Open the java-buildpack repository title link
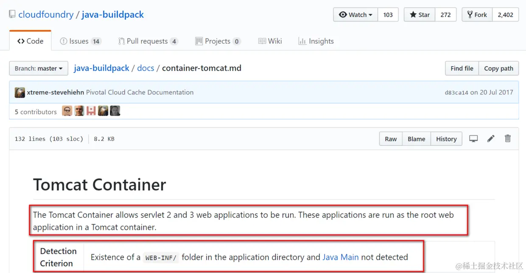 click(113, 15)
